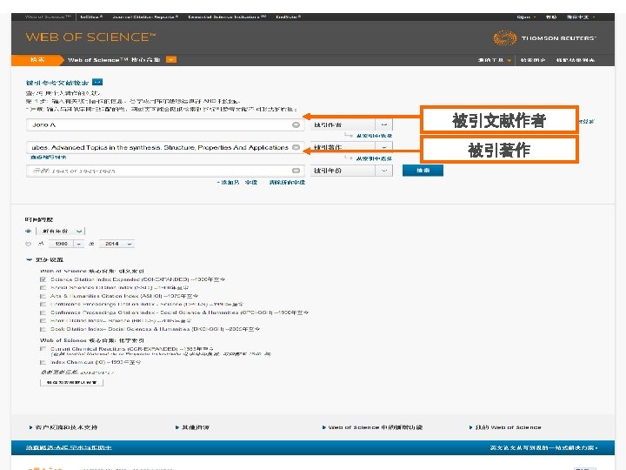Clear the cited work field with the X icon
This screenshot has height=470, width=626.
click(x=296, y=147)
